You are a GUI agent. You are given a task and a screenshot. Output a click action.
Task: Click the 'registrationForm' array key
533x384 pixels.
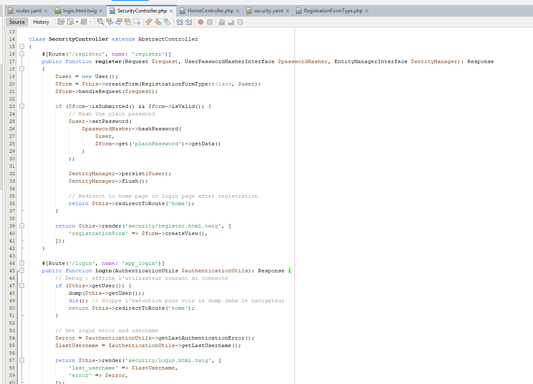[98, 233]
